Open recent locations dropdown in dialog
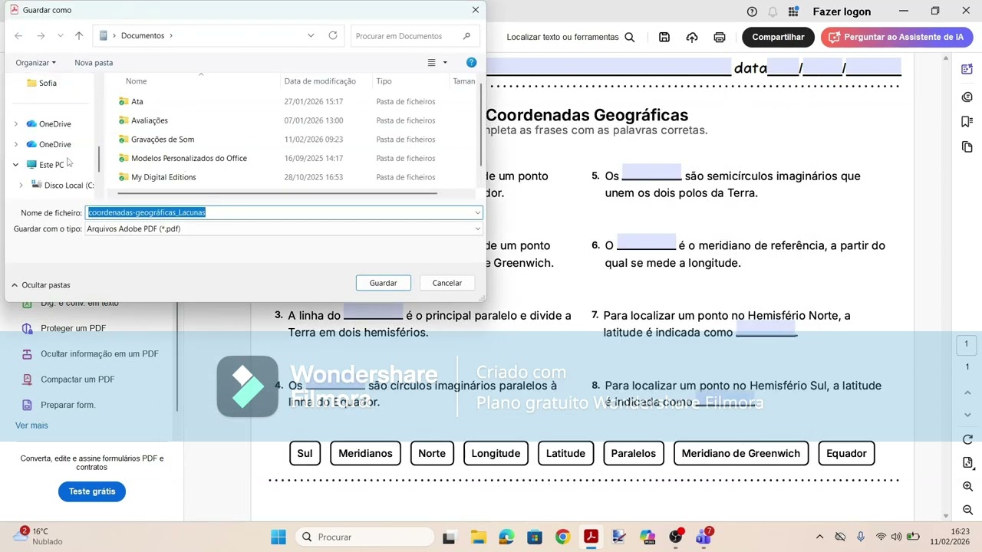Screen dimensions: 982x552 tap(61, 36)
